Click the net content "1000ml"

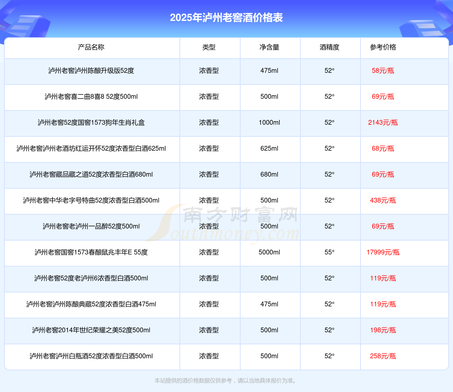coord(269,123)
